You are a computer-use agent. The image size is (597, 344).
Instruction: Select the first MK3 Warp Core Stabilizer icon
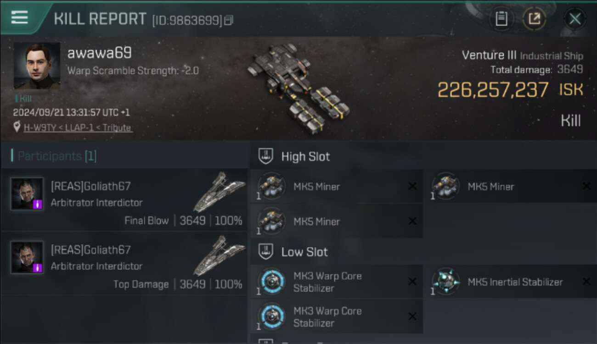(271, 282)
